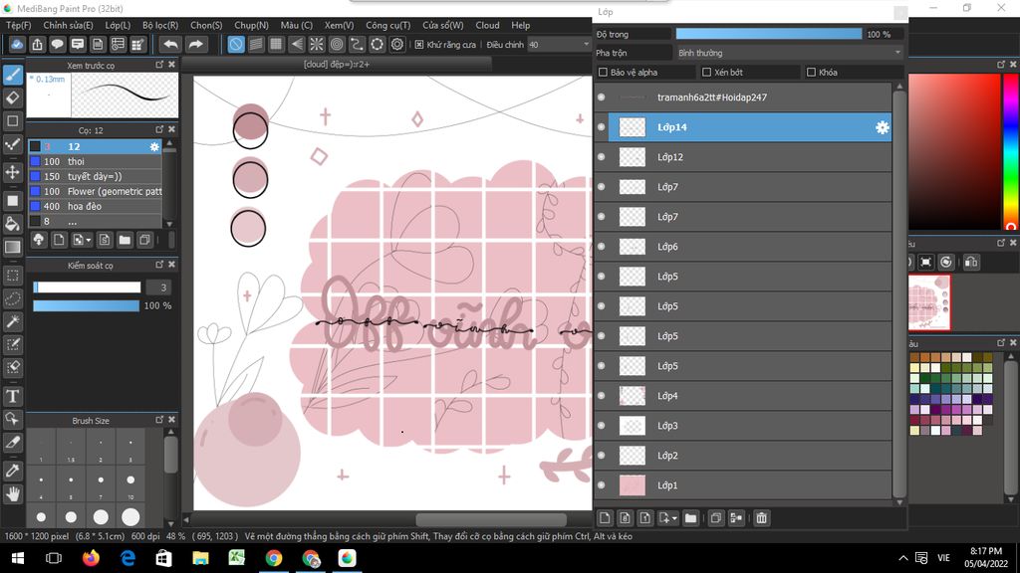Open the Tệp(F) menu
The width and height of the screenshot is (1020, 573).
(x=18, y=25)
